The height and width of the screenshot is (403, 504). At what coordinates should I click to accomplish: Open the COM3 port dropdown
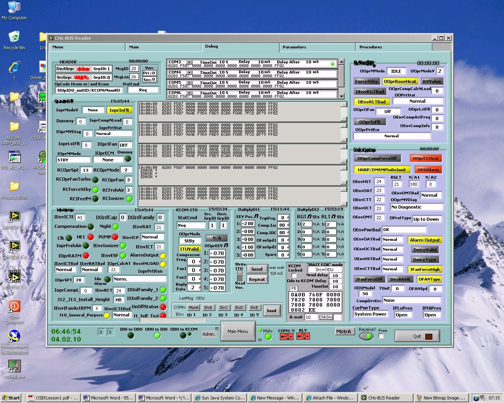click(x=189, y=63)
